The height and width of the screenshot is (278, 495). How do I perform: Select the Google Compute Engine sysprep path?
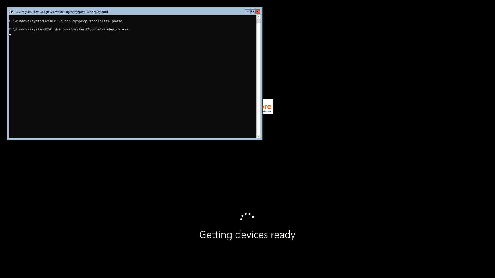pyautogui.click(x=61, y=12)
